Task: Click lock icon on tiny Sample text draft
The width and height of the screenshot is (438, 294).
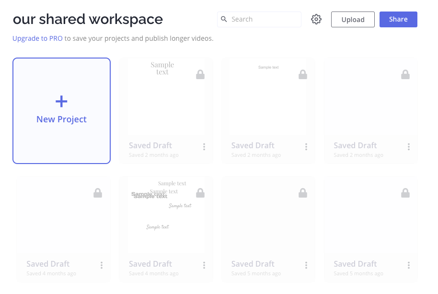Action: click(x=303, y=74)
